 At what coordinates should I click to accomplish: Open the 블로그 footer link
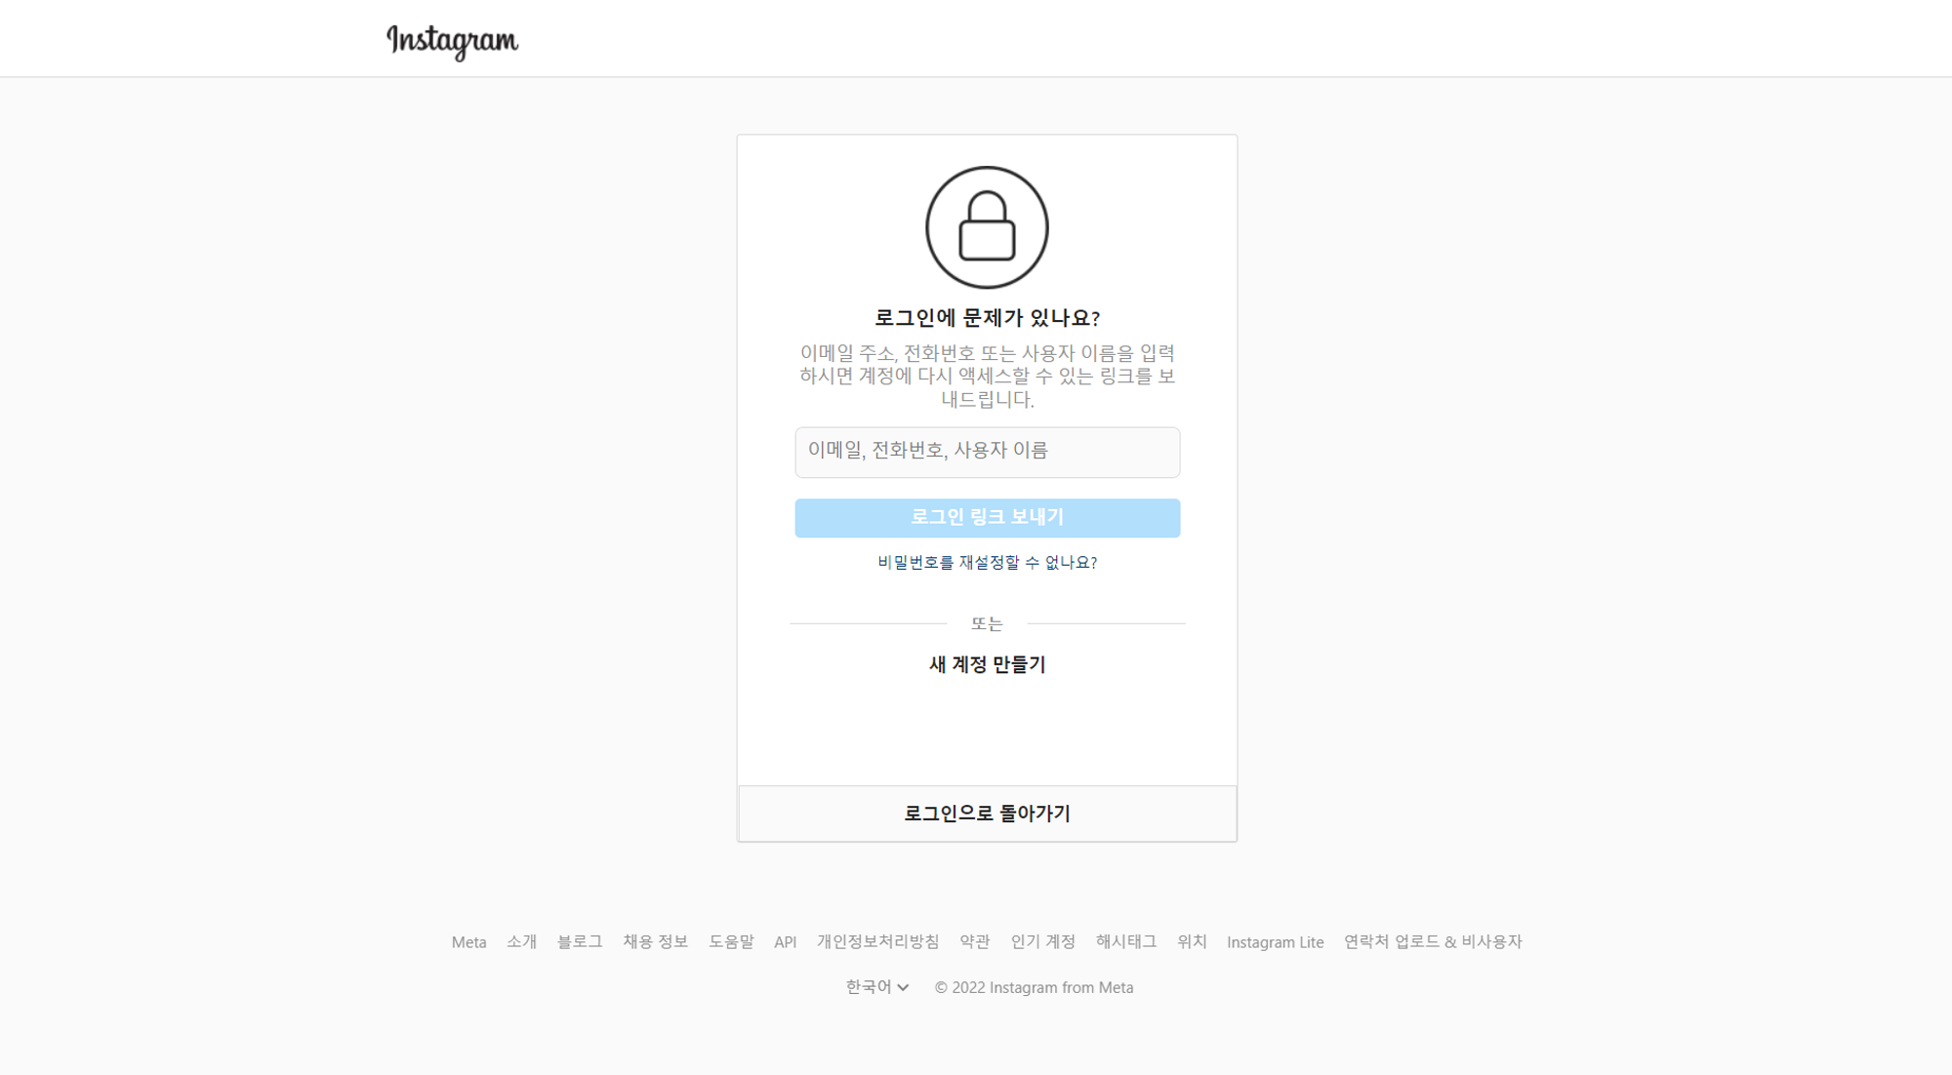tap(578, 941)
